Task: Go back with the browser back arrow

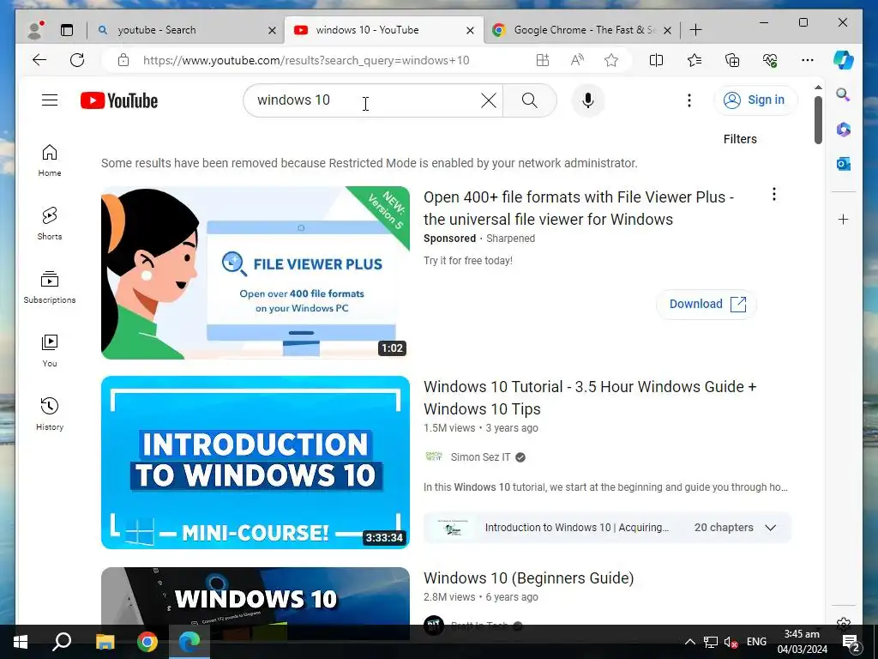Action: pos(39,60)
